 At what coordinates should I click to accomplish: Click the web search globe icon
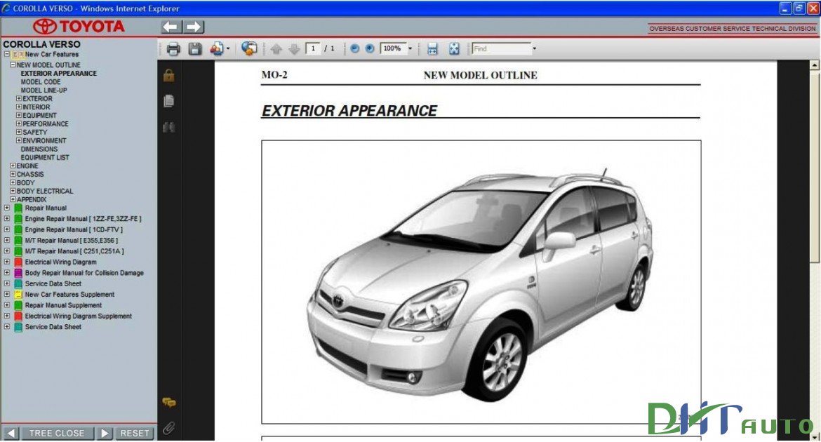click(x=248, y=48)
